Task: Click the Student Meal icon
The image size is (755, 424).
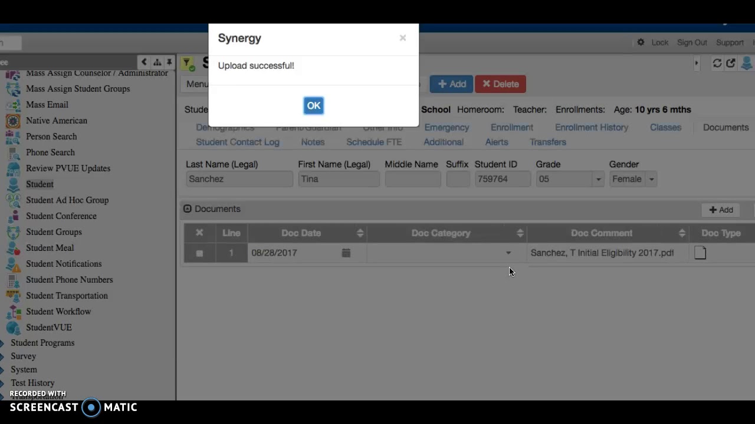Action: tap(13, 248)
